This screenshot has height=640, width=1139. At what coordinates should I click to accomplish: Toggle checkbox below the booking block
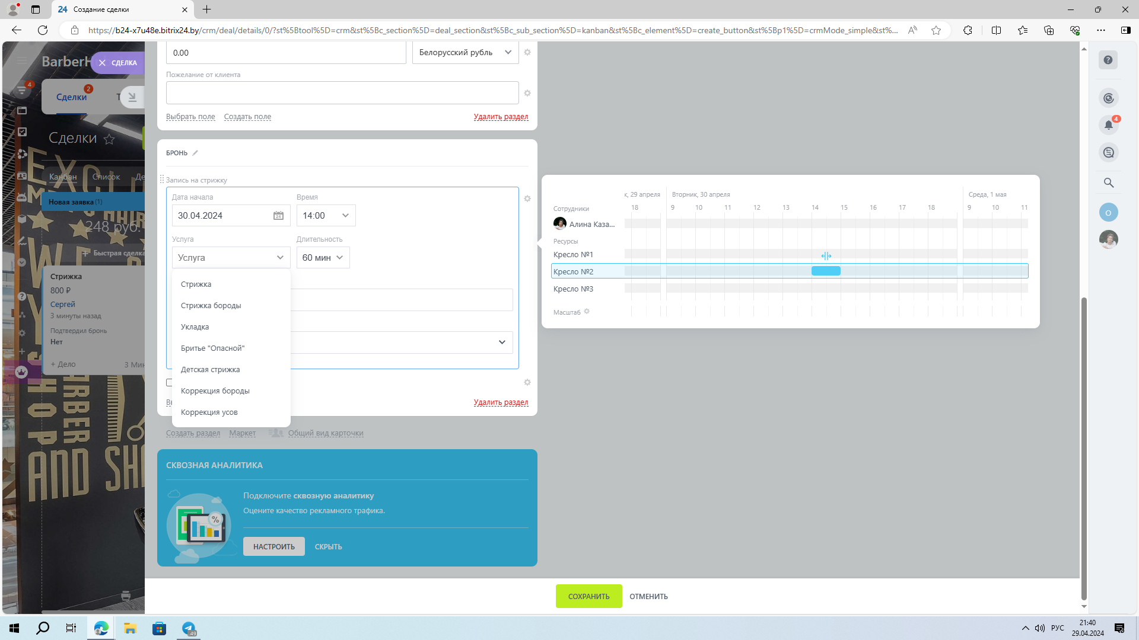tap(169, 383)
